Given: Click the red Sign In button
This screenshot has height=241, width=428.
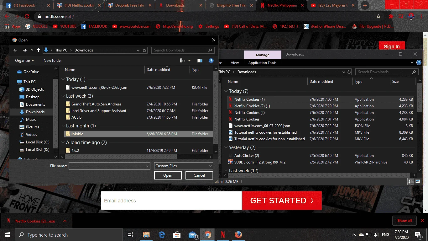Looking at the screenshot, I should [392, 46].
